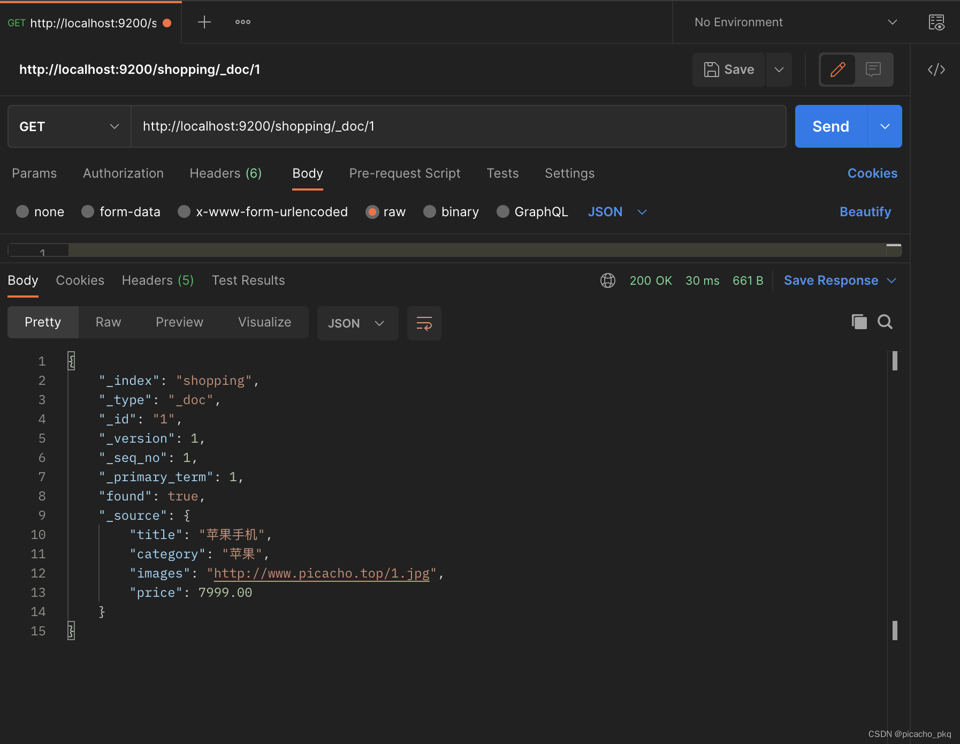Switch to the Authorization tab
Viewport: 960px width, 744px height.
coord(123,173)
